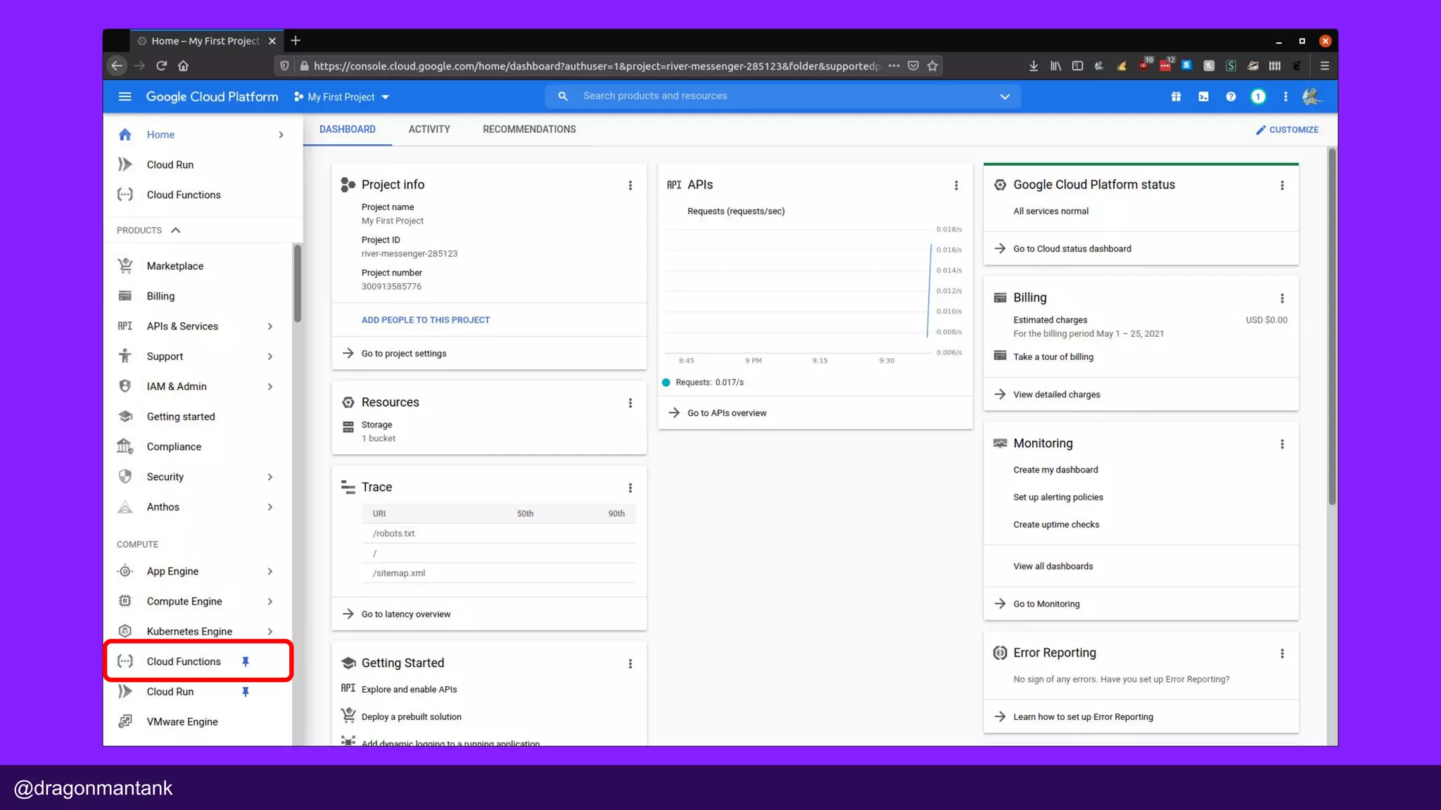Unpin Cloud Functions from sidebar

point(246,662)
